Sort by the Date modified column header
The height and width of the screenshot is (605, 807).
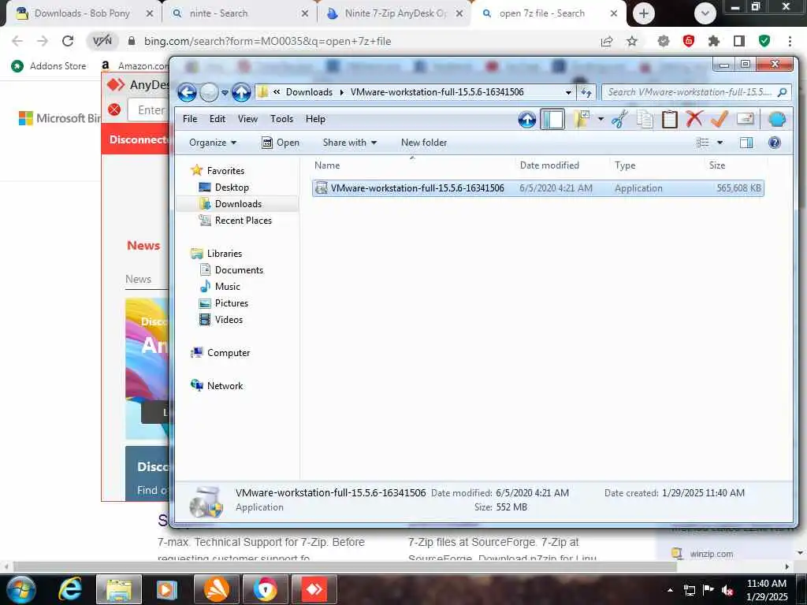[x=562, y=165]
